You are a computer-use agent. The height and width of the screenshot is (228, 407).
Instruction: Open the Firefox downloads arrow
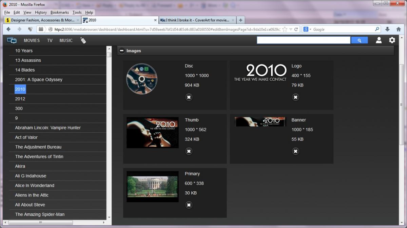coord(387,30)
